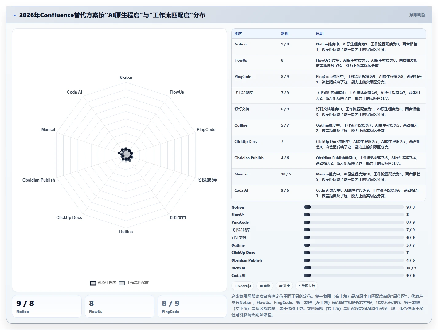
Task: Open the FlowUs 8 data card
Action: pyautogui.click(x=119, y=306)
